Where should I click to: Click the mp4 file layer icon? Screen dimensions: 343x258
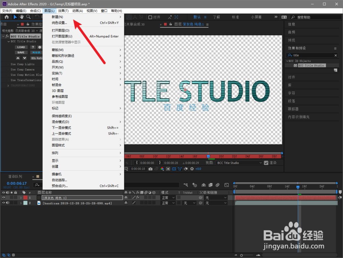click(39, 203)
